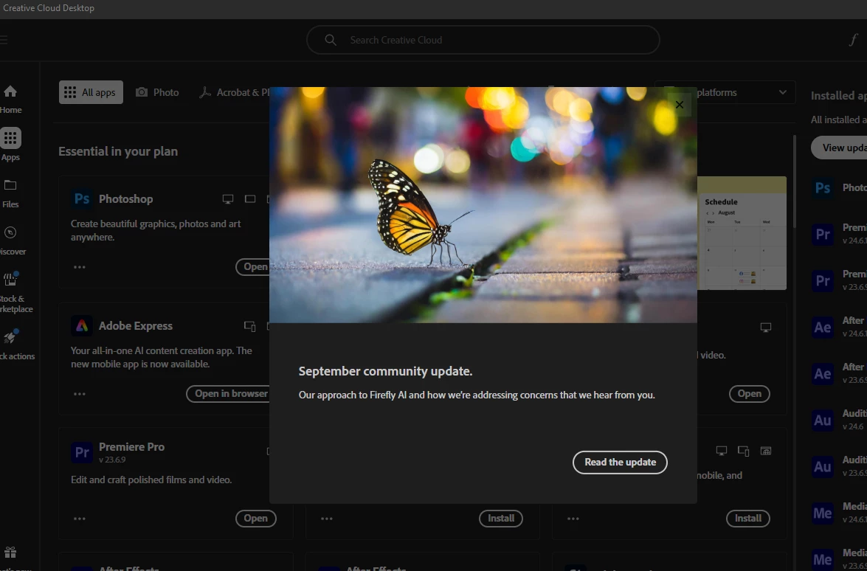Open more options beside middle Install button
Image resolution: width=867 pixels, height=571 pixels.
[x=327, y=519]
